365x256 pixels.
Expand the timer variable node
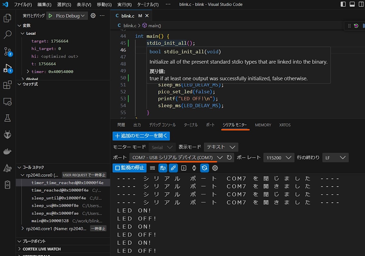tap(28, 72)
